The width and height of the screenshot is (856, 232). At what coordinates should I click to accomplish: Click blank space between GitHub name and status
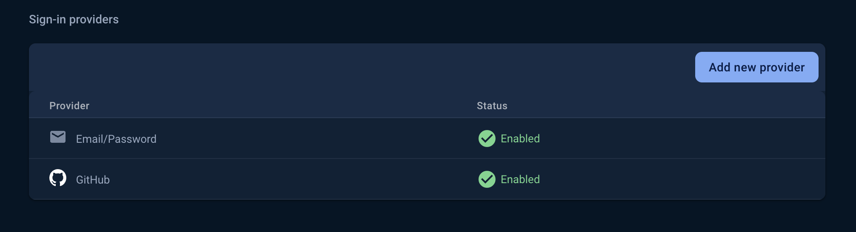(x=294, y=179)
